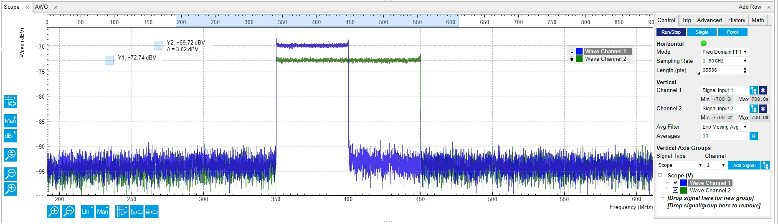This screenshot has width=778, height=224.
Task: Click the green run status indicator
Action: (704, 43)
